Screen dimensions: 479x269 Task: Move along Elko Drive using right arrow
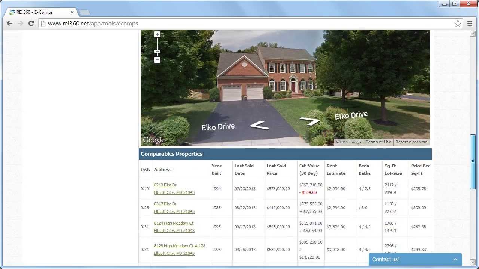[x=310, y=121]
